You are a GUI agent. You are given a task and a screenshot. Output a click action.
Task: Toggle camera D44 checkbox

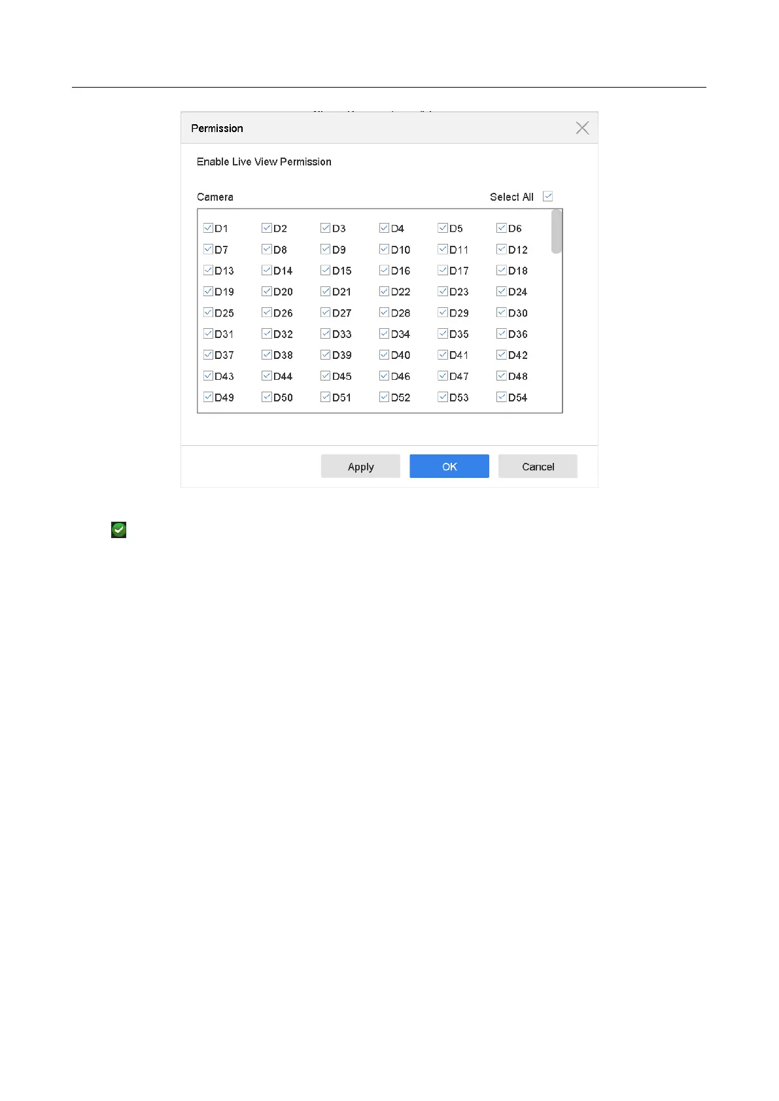pos(267,376)
